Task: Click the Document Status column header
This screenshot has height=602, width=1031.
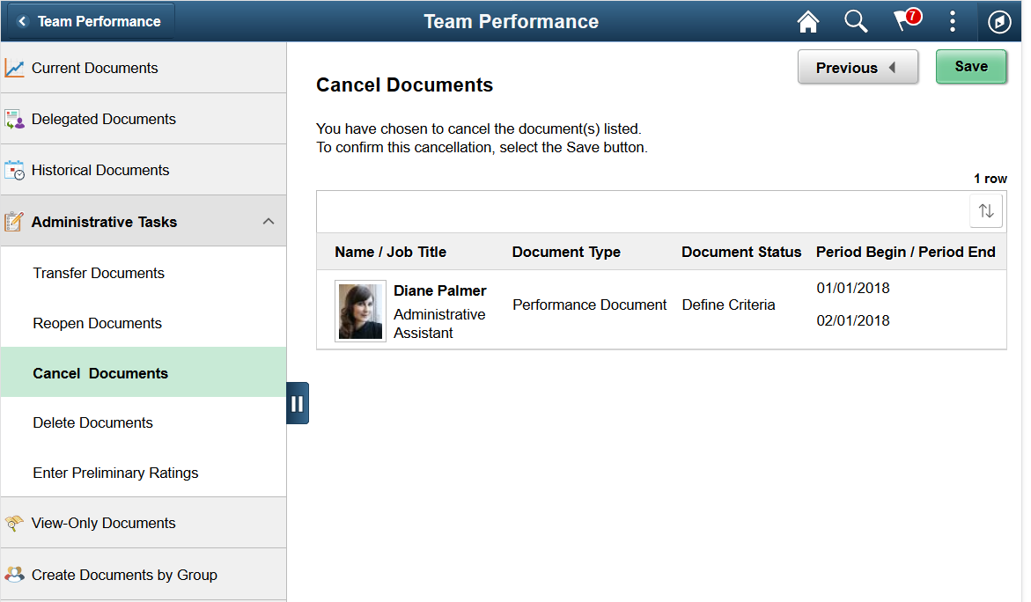Action: (741, 252)
